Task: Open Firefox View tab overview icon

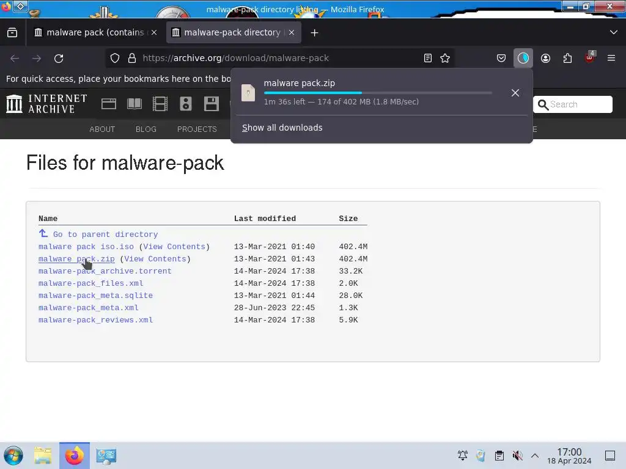Action: [12, 33]
